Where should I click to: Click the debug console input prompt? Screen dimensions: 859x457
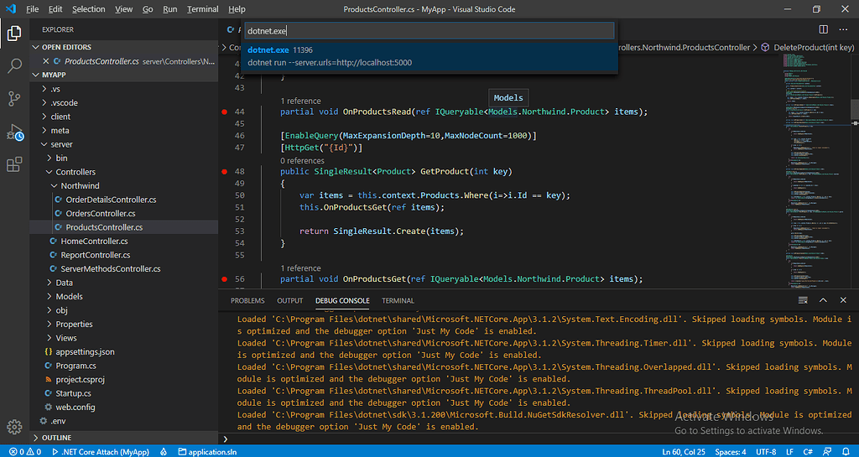click(539, 439)
